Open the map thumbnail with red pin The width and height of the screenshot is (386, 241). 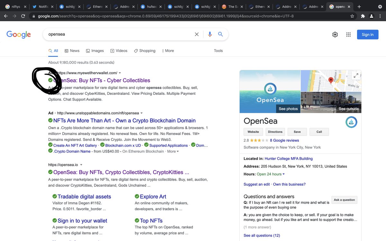(x=331, y=81)
